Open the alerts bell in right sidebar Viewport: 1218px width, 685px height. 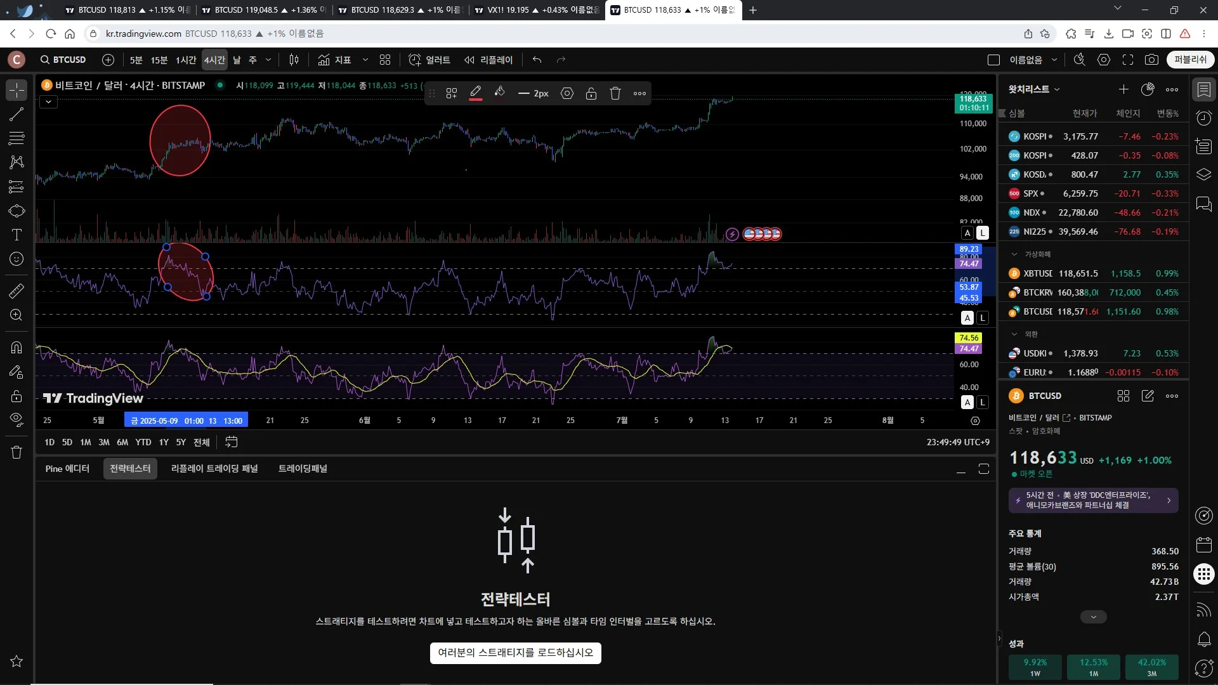[x=1203, y=639]
